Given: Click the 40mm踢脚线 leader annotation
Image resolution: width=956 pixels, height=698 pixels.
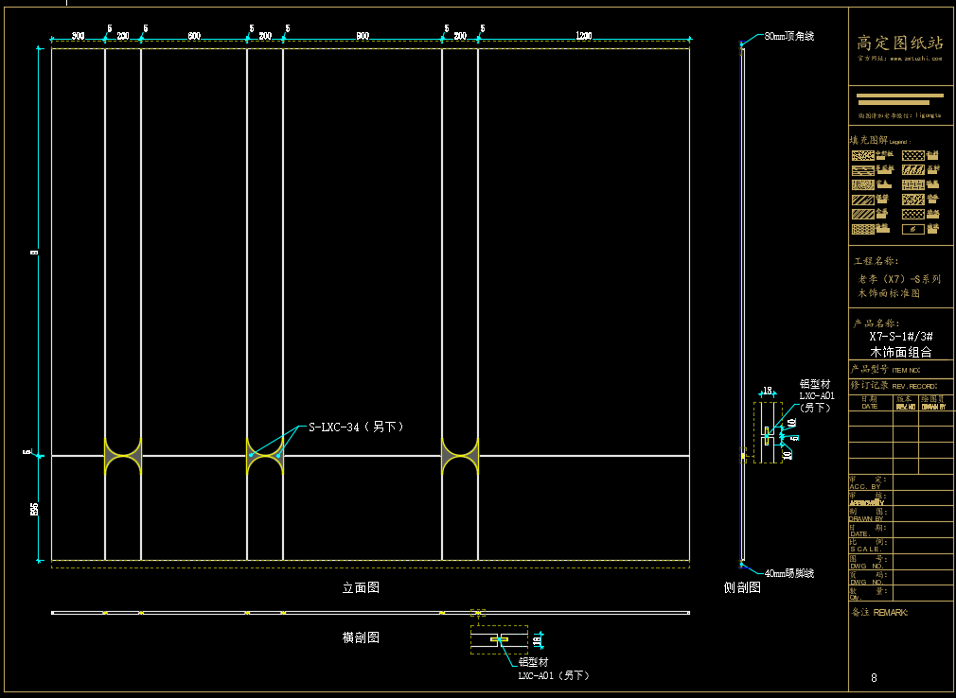Looking at the screenshot, I should tap(788, 573).
